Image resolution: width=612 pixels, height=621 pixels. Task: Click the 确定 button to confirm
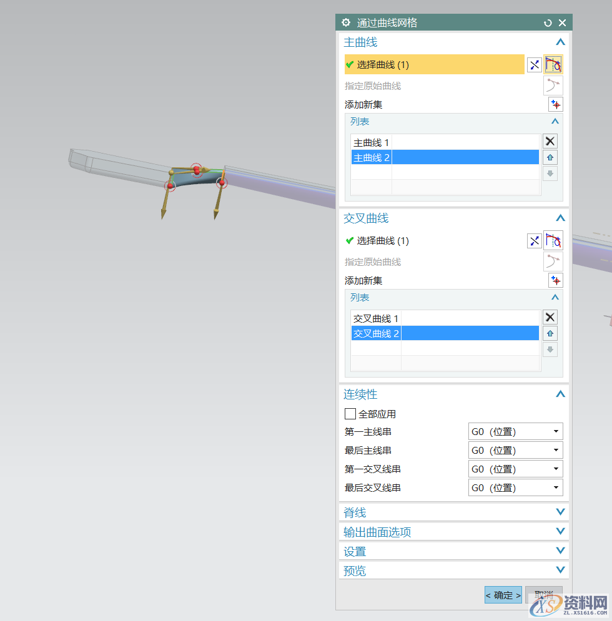click(x=503, y=595)
